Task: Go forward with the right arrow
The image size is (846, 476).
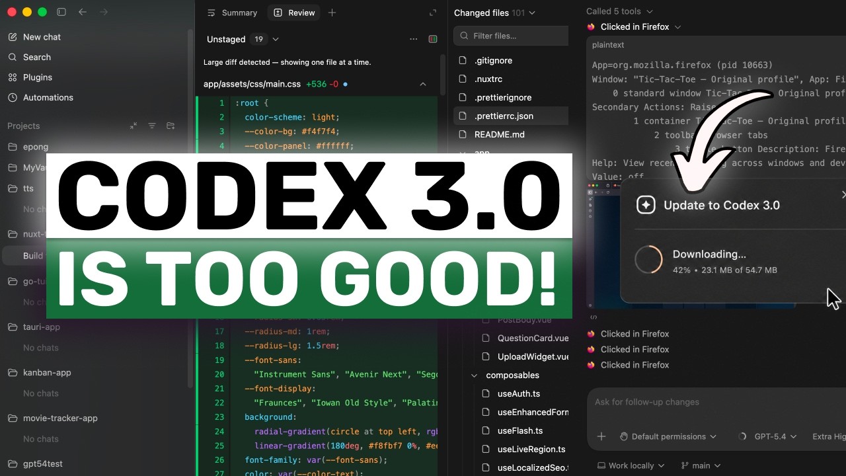Action: point(103,12)
